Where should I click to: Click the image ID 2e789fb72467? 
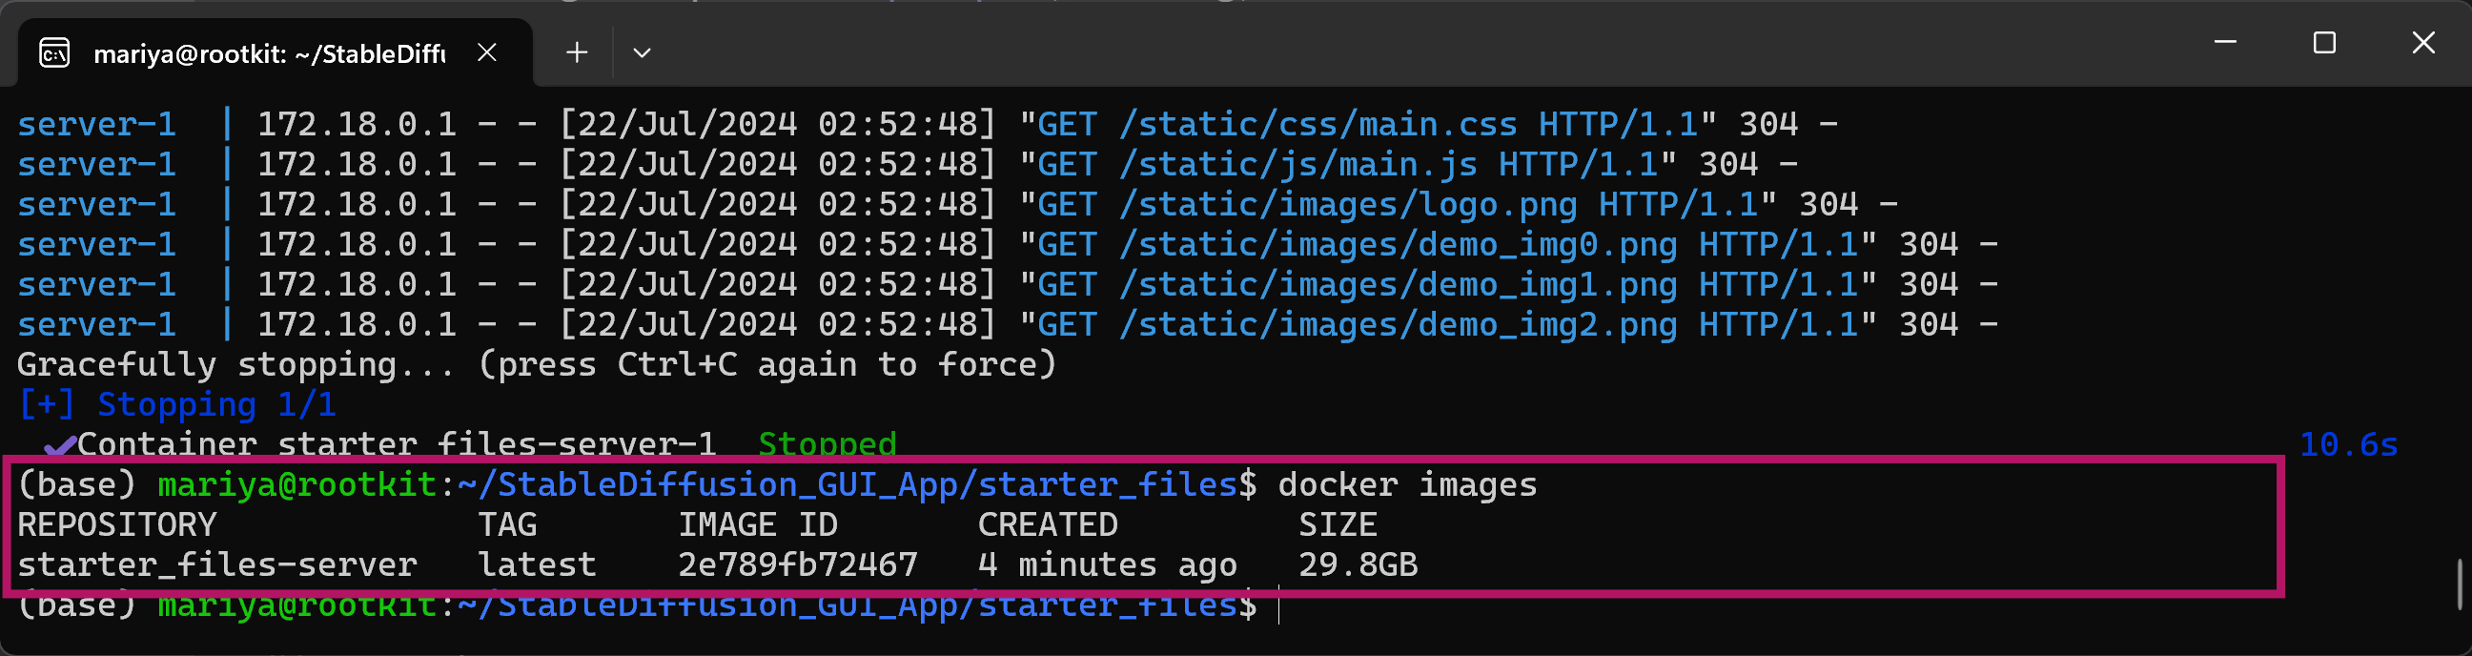tap(797, 564)
